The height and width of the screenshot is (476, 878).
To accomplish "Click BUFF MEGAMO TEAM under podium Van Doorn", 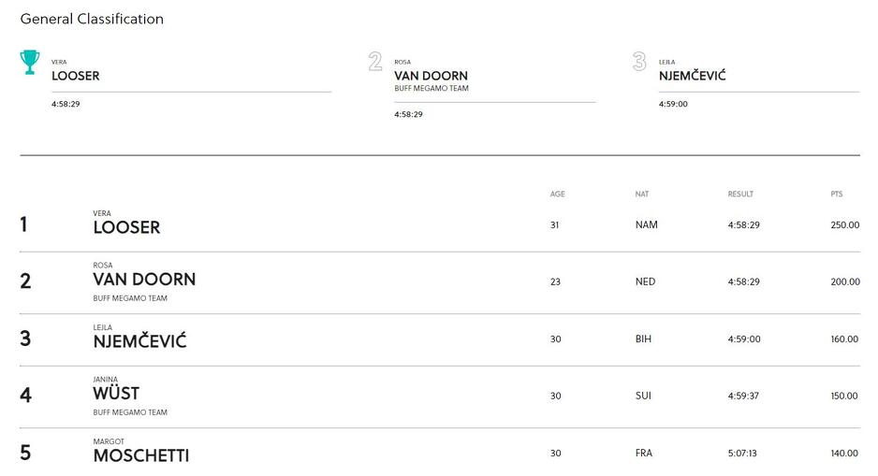I will [432, 89].
